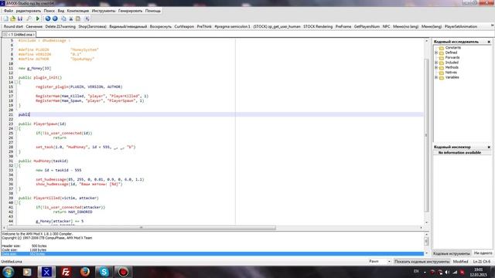Click the clock in the system tray
The image size is (495, 278).
tap(478, 272)
